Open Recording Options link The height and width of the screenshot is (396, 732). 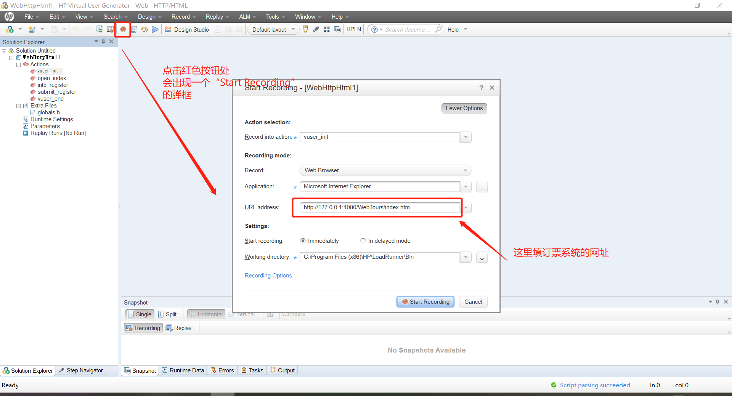(x=268, y=275)
